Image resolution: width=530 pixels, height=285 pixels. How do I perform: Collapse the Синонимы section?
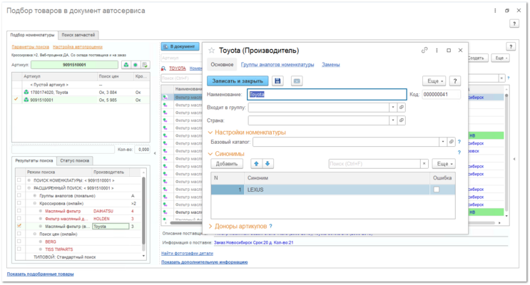click(x=210, y=154)
